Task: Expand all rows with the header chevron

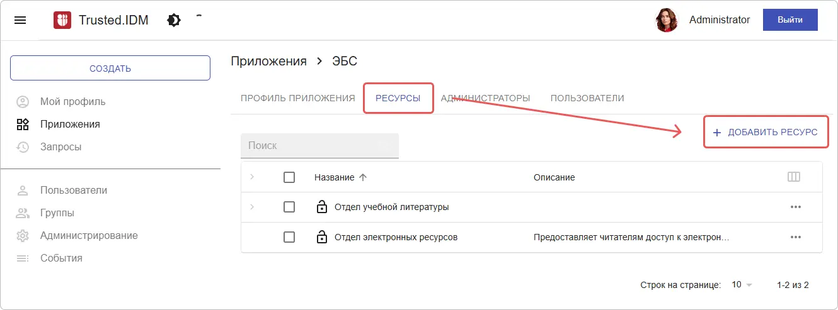Action: 252,177
